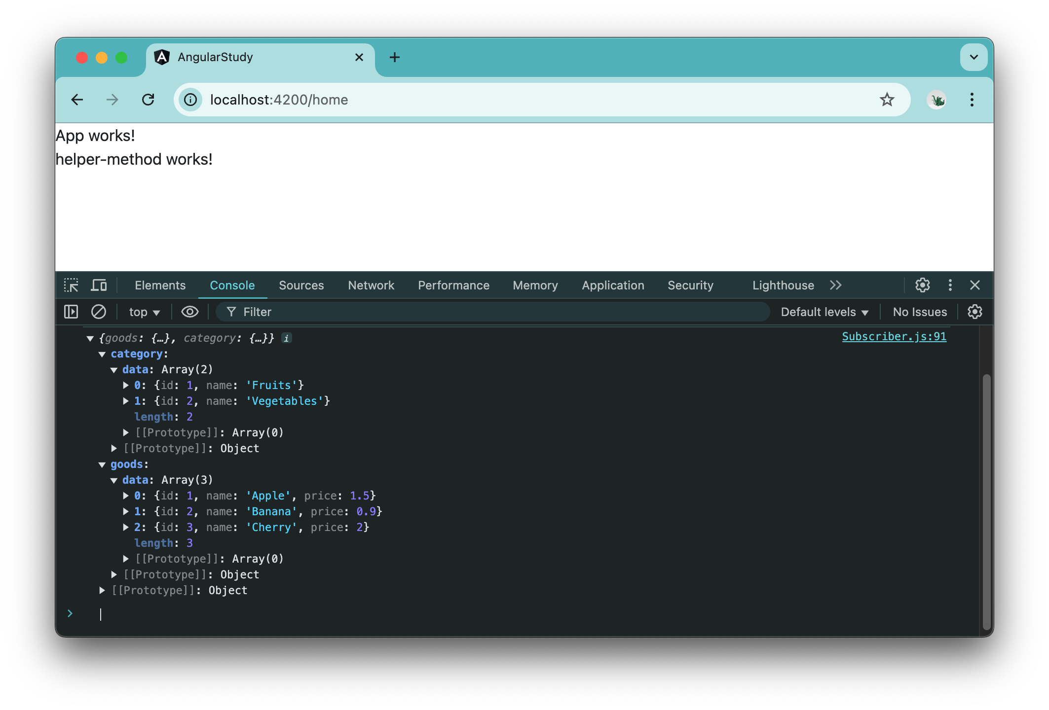
Task: Show the console sidebar
Action: [72, 312]
